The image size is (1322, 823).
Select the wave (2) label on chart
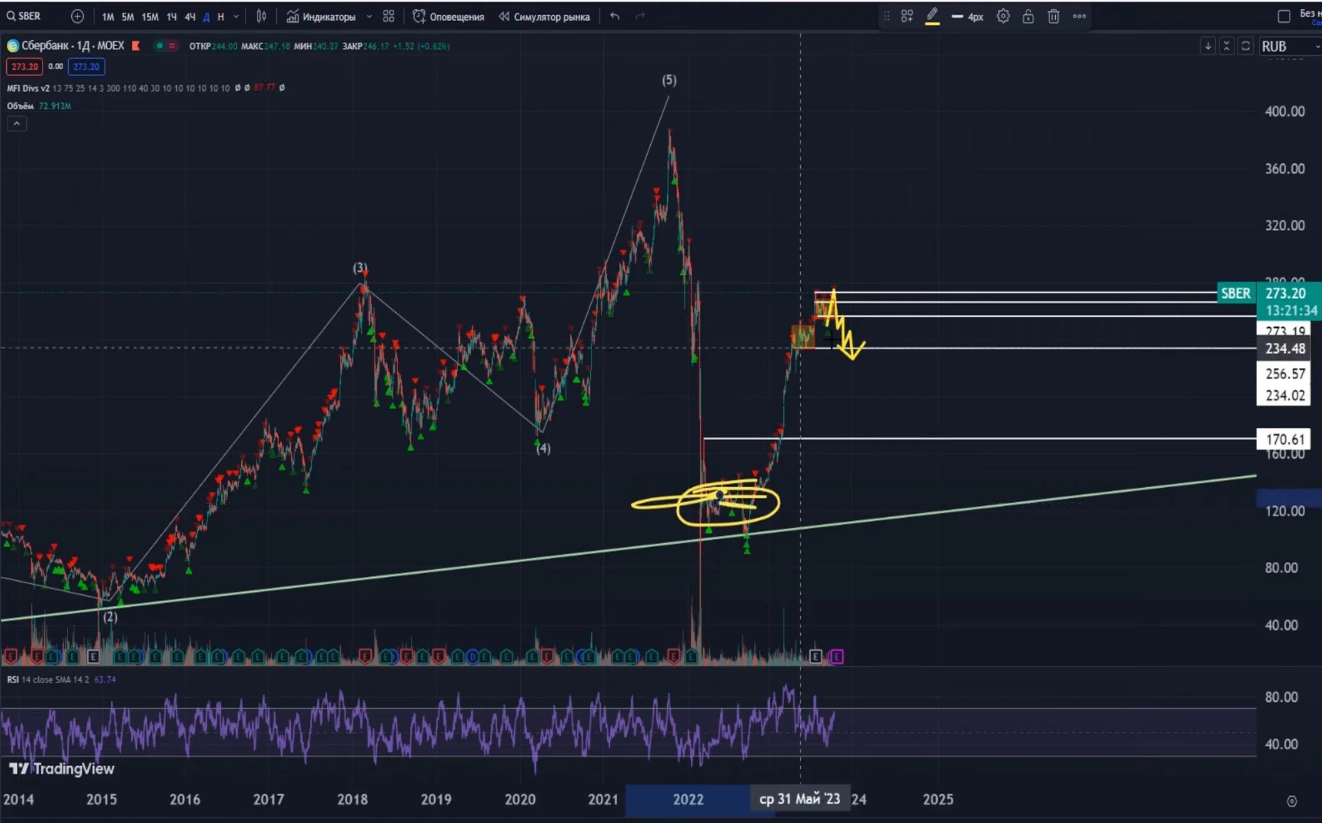[110, 617]
